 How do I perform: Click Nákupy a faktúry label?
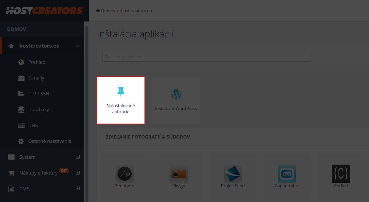pos(38,173)
